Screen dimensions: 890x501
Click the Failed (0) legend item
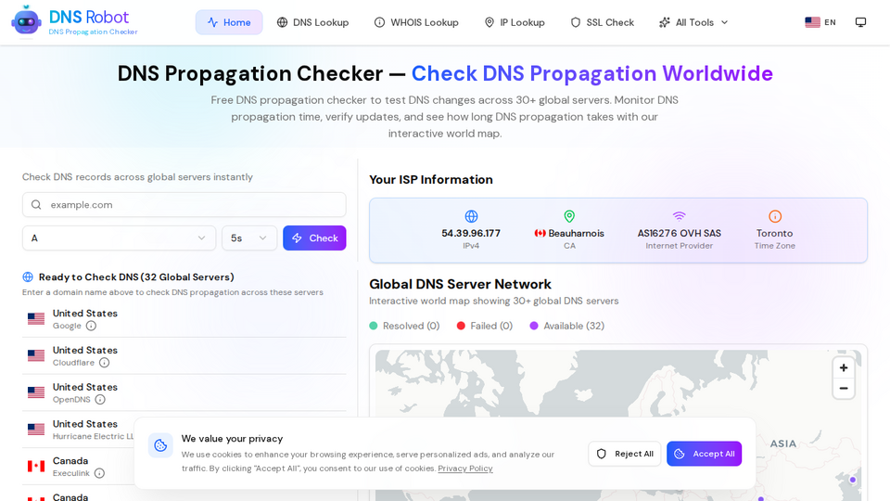tap(485, 326)
